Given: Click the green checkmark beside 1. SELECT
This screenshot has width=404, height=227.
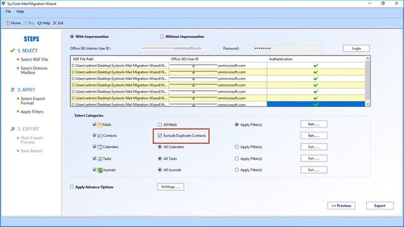Looking at the screenshot, I should coord(13,50).
